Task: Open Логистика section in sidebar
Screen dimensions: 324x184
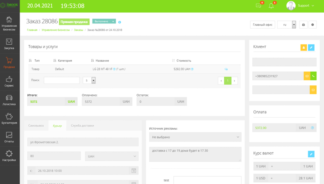Action: [9, 100]
